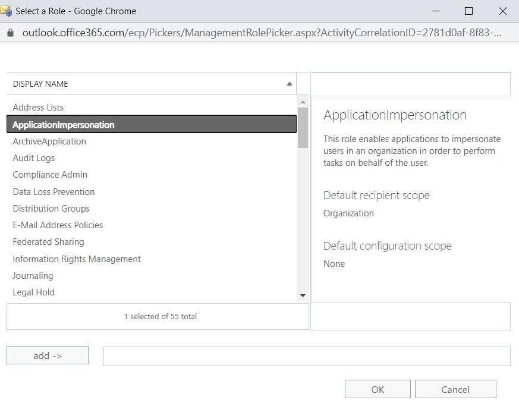
Task: Select the ArchiveApplication role
Action: [49, 141]
